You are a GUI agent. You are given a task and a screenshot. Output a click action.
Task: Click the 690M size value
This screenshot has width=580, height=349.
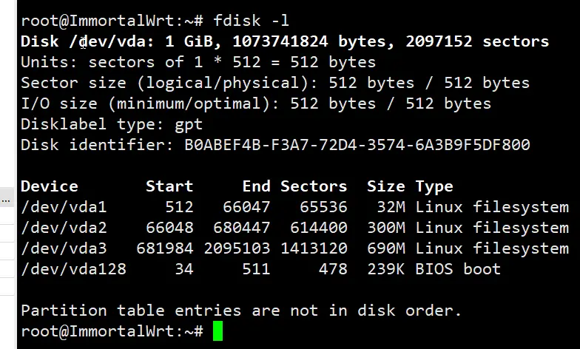385,248
